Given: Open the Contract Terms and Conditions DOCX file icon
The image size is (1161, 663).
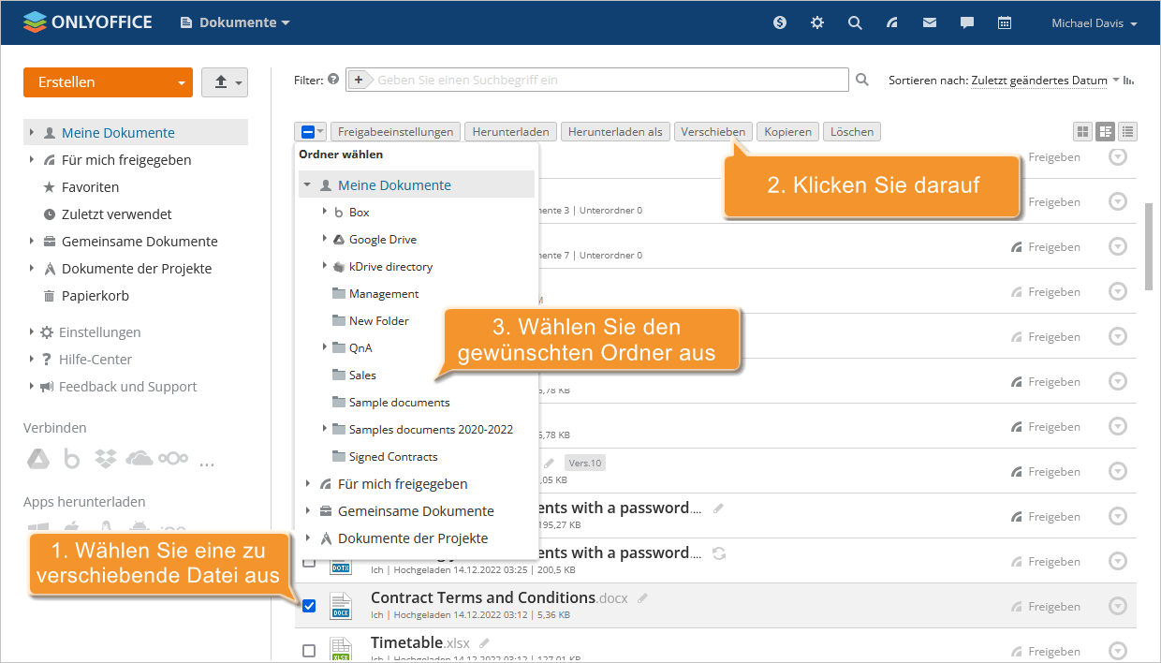Looking at the screenshot, I should [342, 606].
